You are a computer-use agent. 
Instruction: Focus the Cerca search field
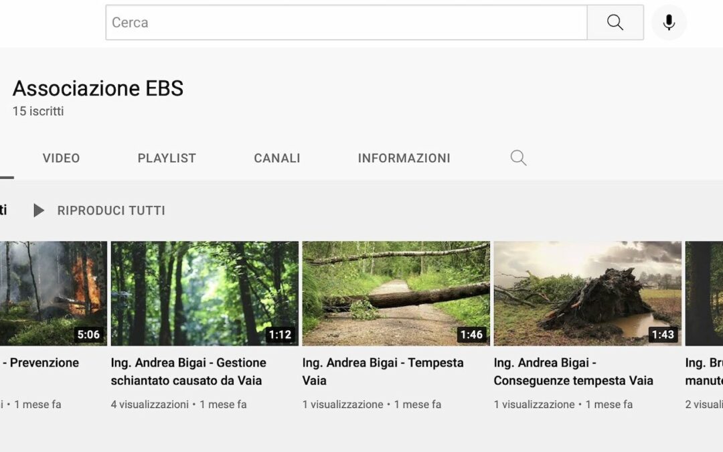(346, 22)
